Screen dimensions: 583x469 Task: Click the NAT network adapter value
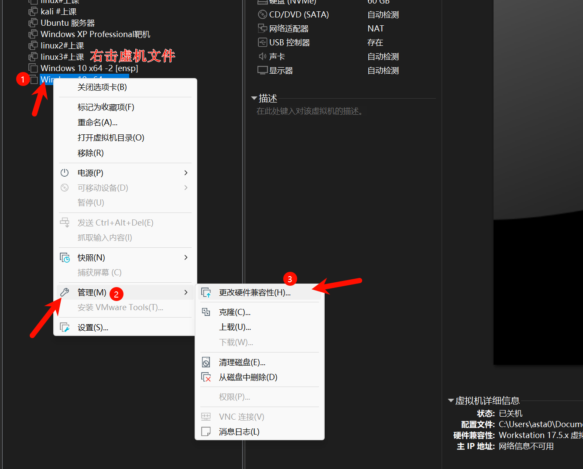[x=376, y=28]
